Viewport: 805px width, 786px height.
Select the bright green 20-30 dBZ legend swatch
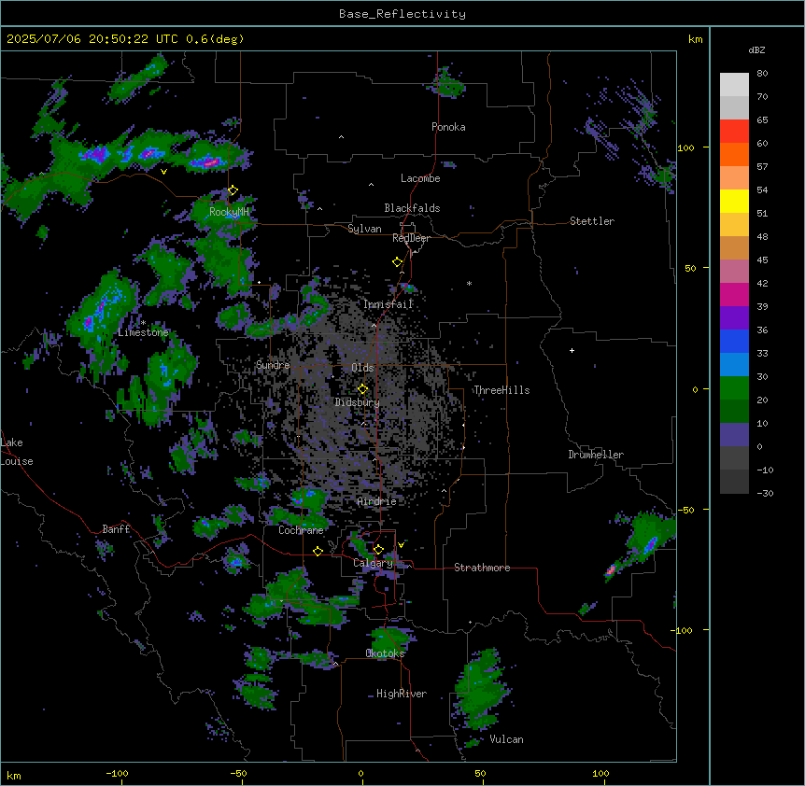(734, 388)
